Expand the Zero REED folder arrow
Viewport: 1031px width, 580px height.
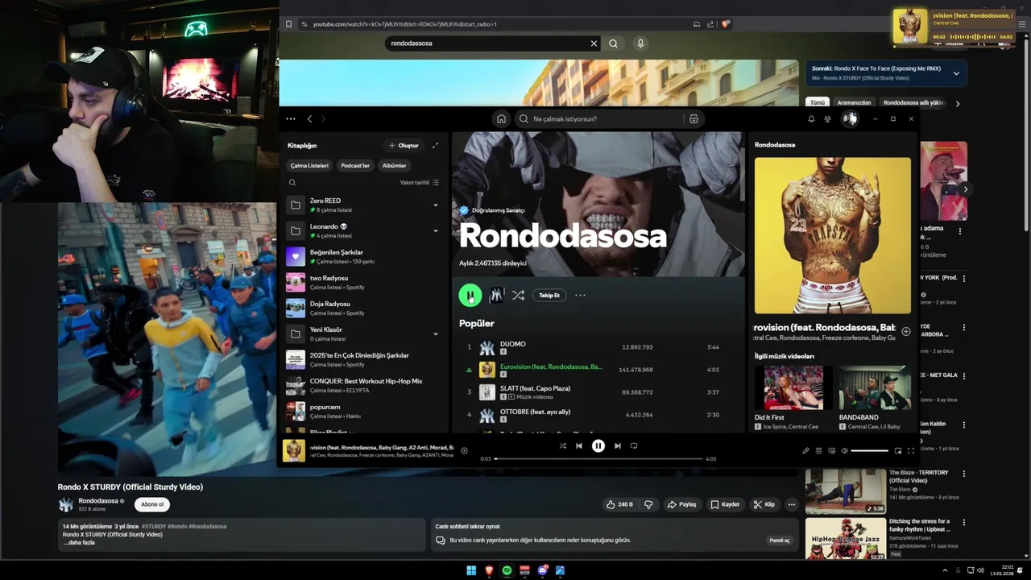[436, 205]
